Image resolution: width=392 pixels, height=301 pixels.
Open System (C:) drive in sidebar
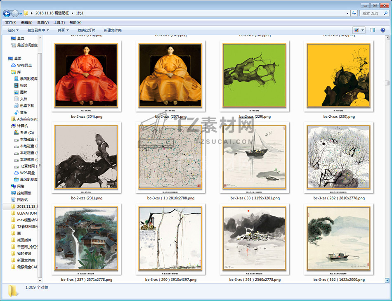tap(26, 133)
